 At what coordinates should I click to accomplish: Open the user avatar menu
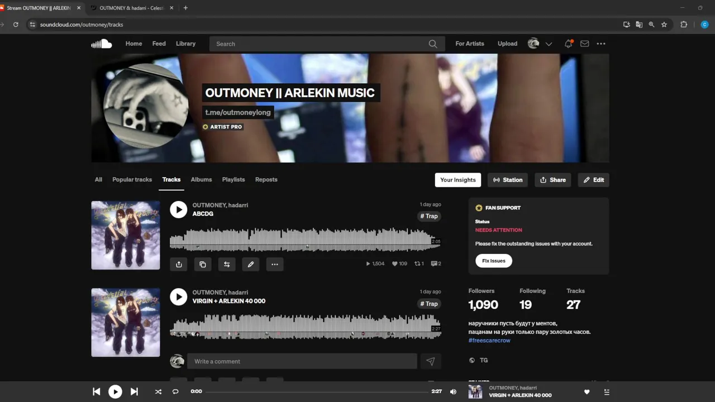533,44
